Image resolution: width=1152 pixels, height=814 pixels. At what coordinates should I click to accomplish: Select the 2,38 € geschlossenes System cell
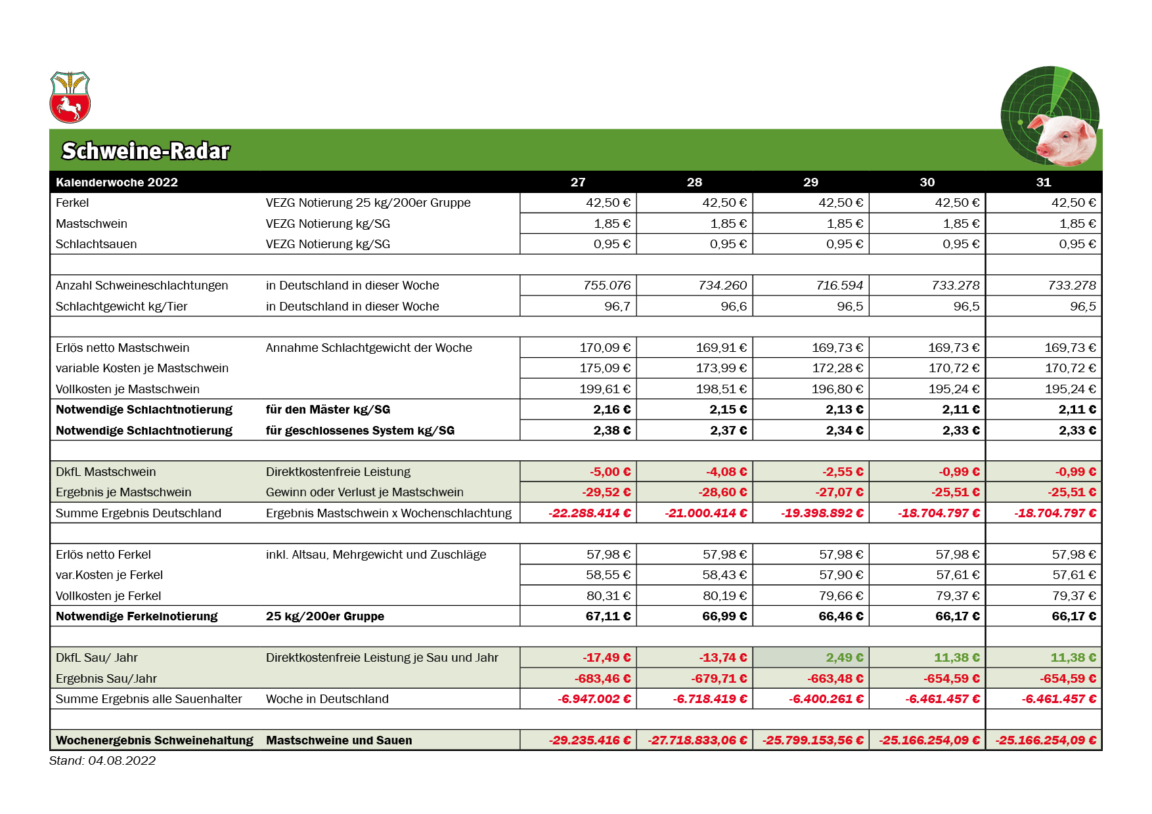(x=578, y=431)
